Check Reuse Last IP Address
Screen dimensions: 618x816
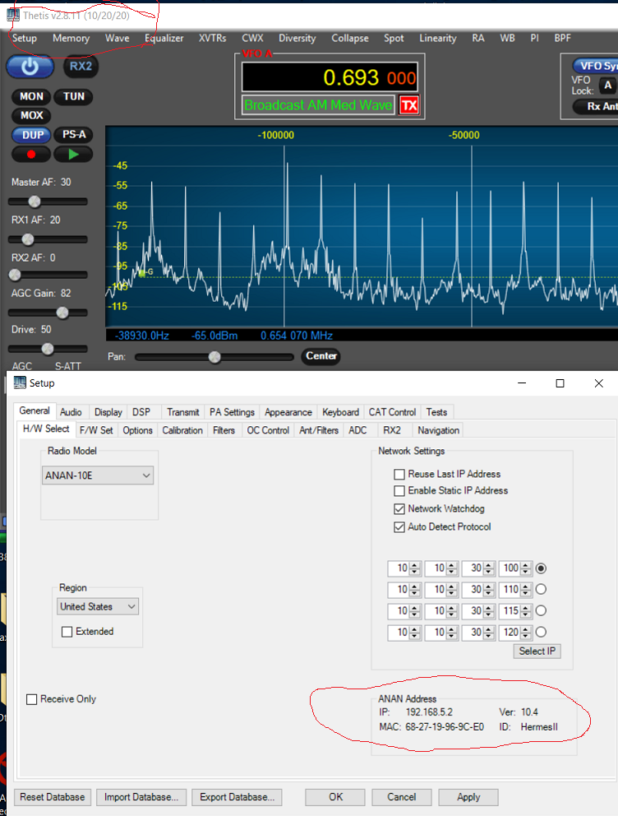[399, 474]
